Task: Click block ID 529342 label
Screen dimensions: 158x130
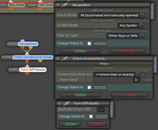Action: click(32, 5)
